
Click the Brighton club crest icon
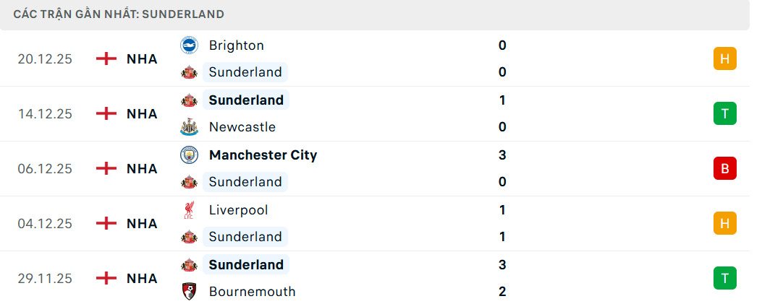[x=189, y=45]
